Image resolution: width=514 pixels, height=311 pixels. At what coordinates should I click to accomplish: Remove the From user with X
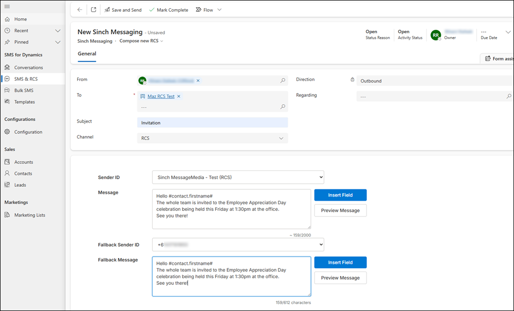click(198, 81)
